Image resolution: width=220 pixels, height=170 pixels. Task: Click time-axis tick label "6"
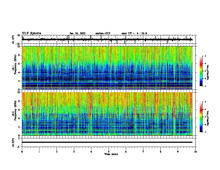pos(126,152)
